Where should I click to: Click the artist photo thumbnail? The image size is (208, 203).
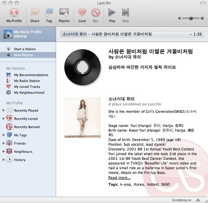click(82, 117)
